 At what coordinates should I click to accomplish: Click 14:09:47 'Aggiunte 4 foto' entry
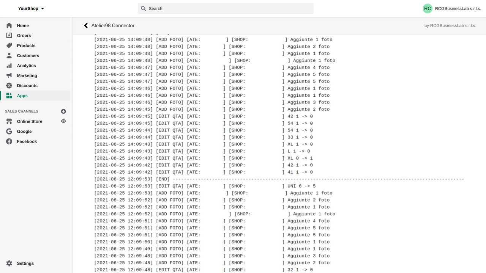212,67
